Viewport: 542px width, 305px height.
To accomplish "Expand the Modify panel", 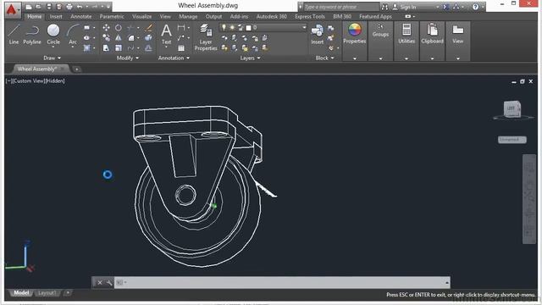I will pos(128,58).
